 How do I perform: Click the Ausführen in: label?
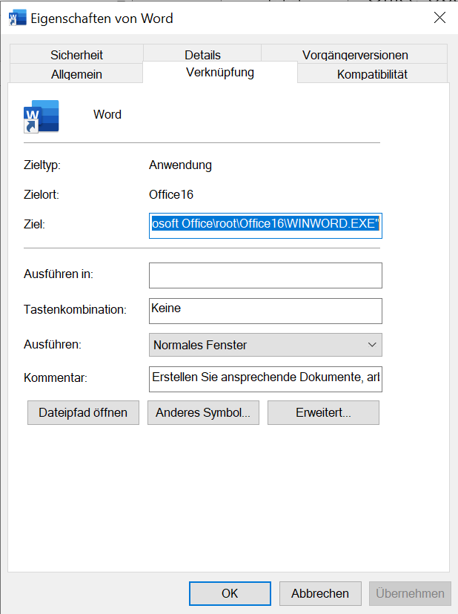point(59,274)
